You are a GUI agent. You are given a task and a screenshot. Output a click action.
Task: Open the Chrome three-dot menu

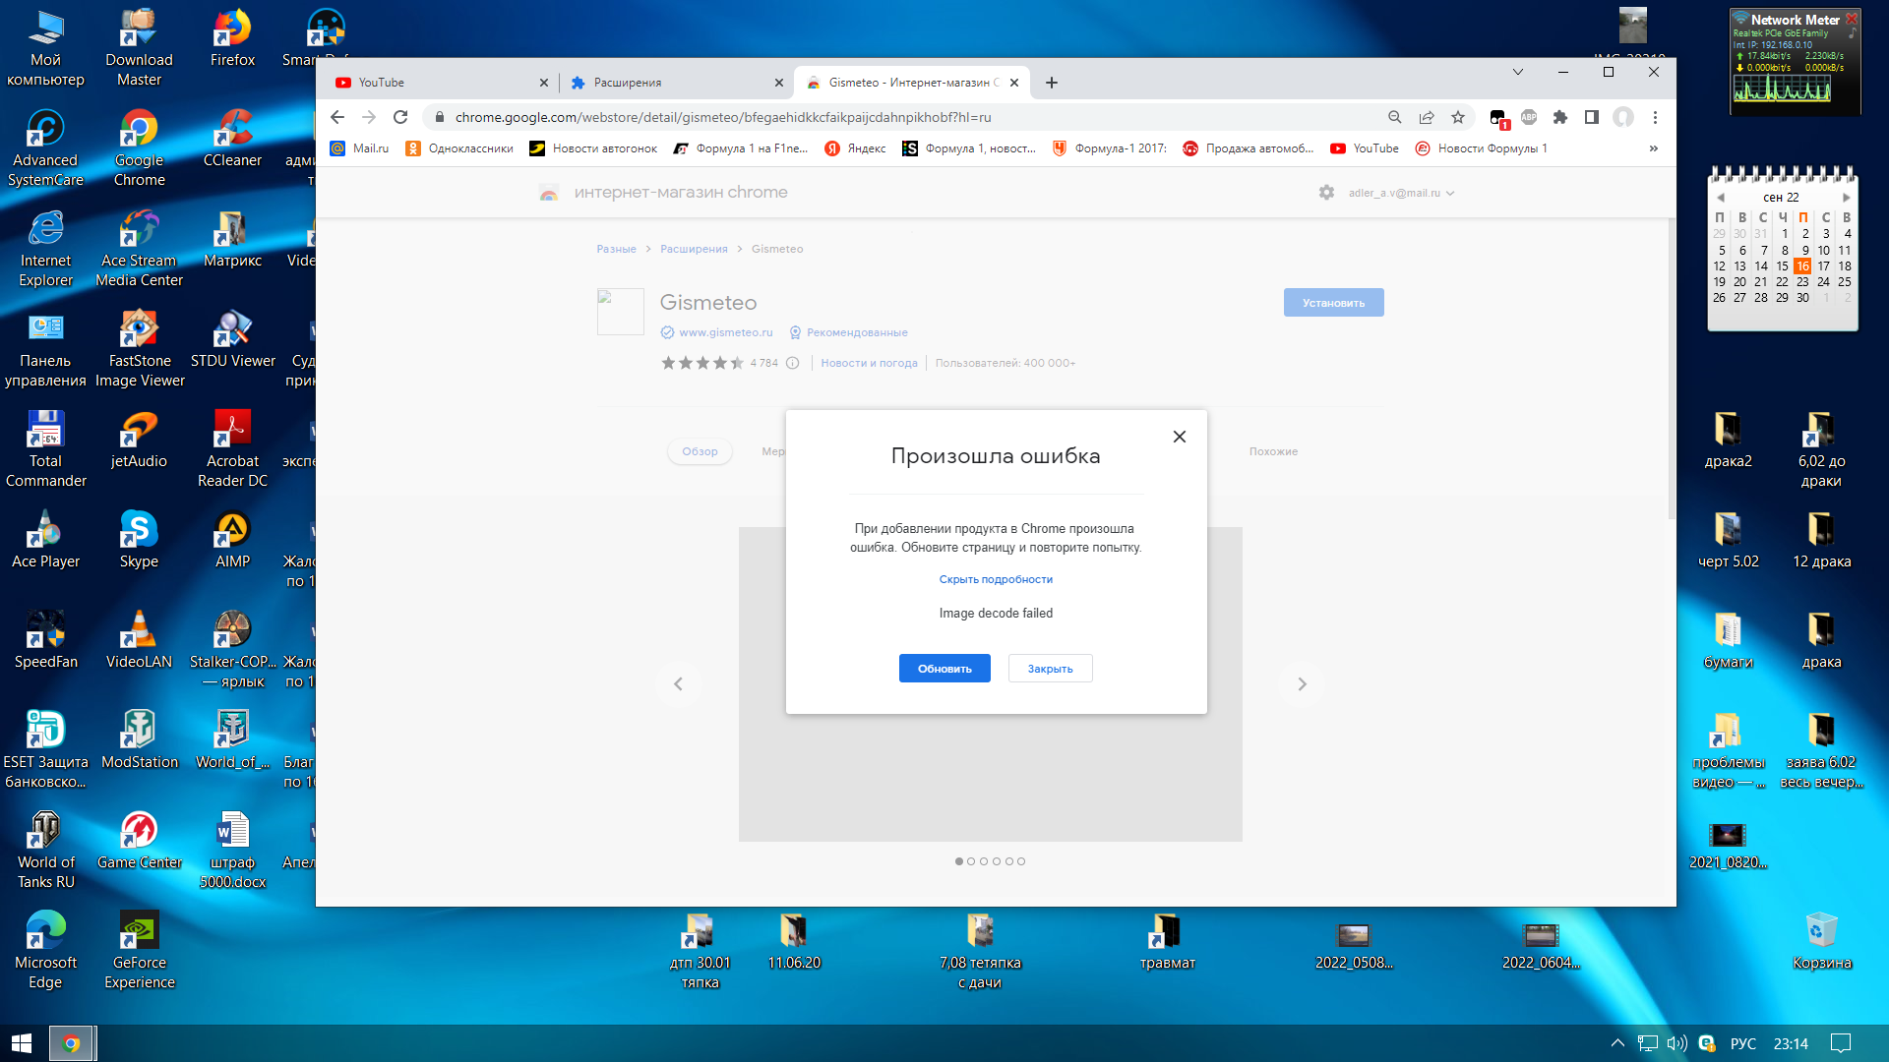pos(1655,117)
